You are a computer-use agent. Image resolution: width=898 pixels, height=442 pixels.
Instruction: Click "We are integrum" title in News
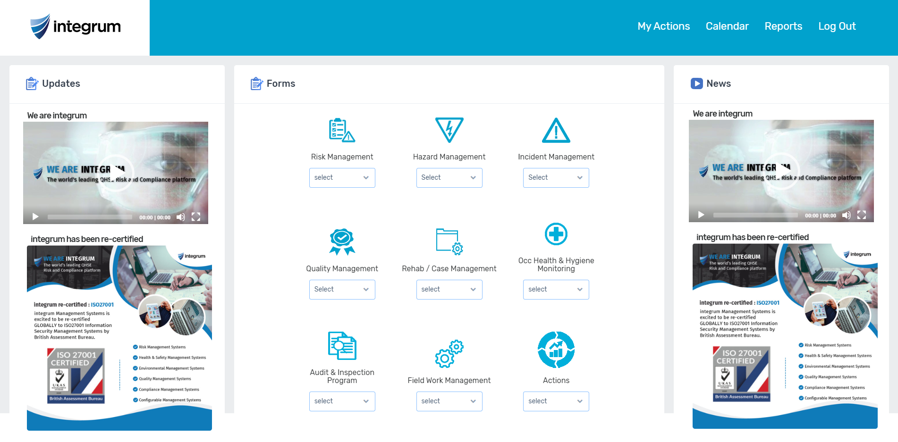point(723,114)
